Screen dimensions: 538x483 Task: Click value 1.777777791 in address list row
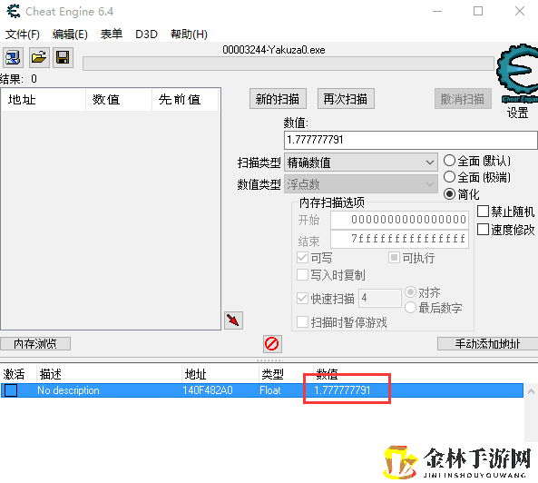click(x=342, y=390)
